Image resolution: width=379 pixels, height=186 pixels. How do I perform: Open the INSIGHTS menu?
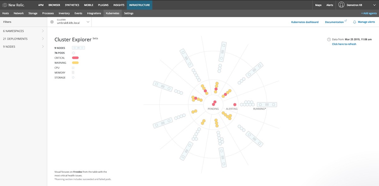click(x=119, y=5)
